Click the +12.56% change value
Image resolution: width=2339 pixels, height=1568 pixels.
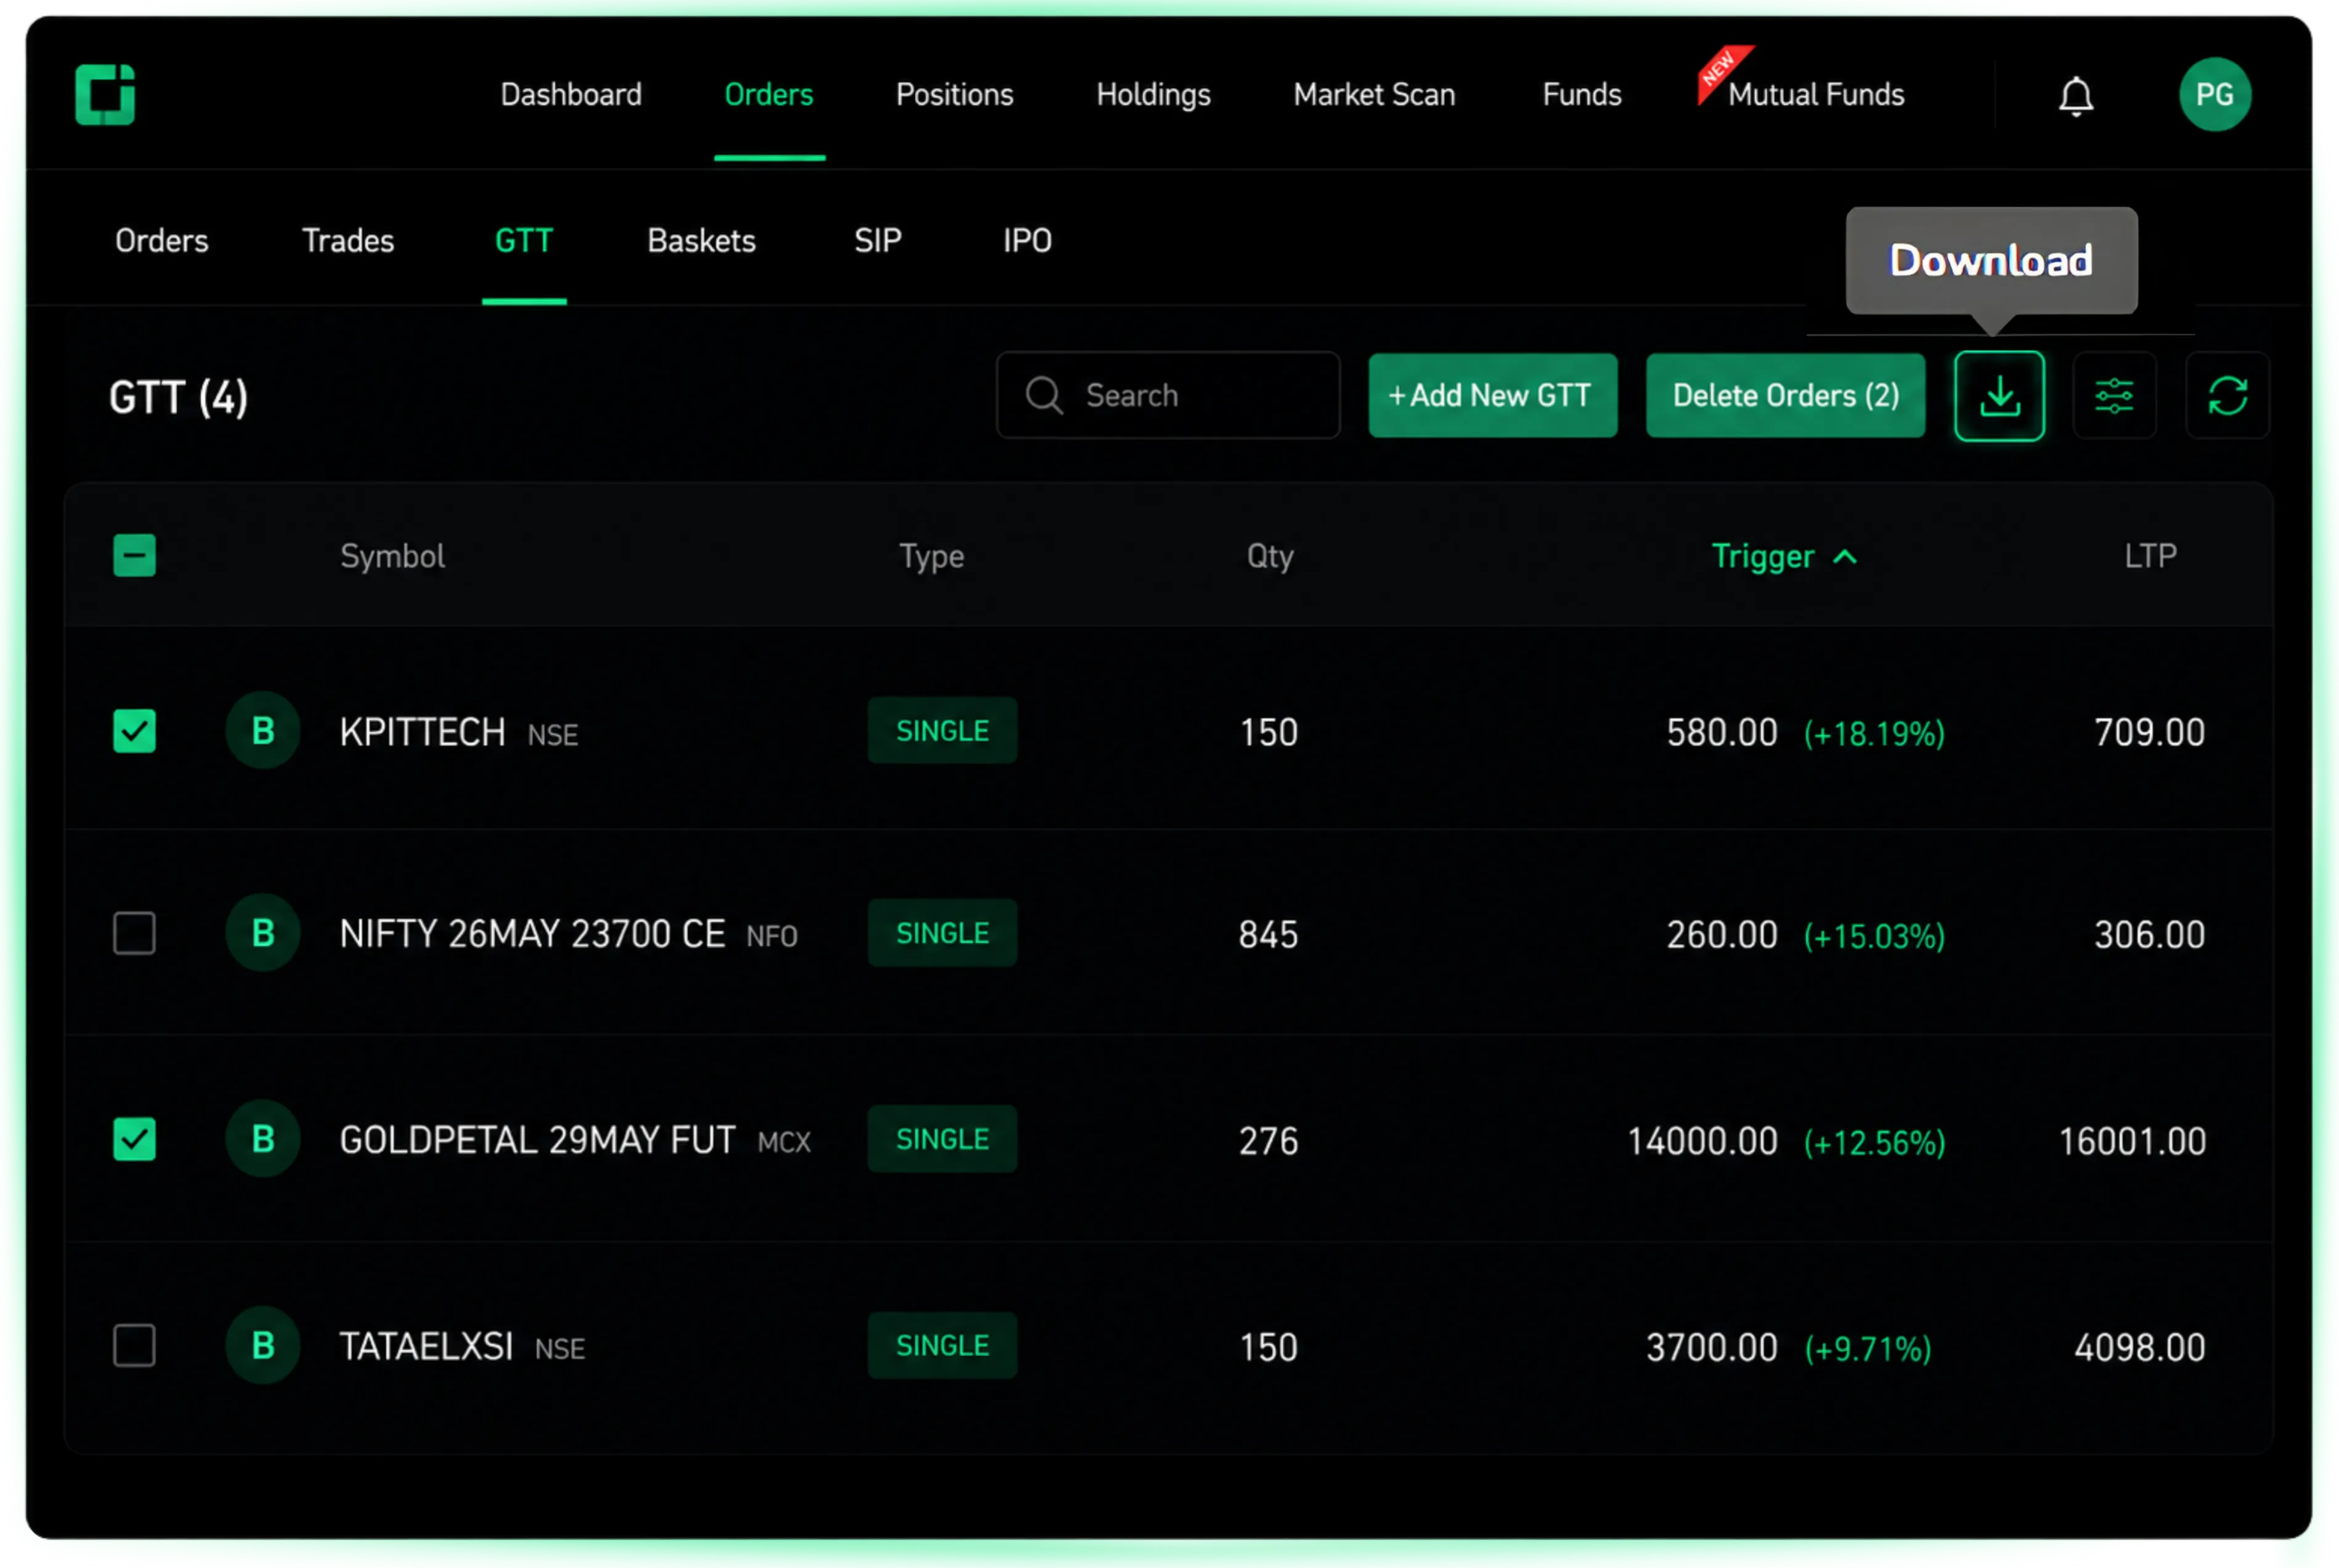[x=1874, y=1143]
